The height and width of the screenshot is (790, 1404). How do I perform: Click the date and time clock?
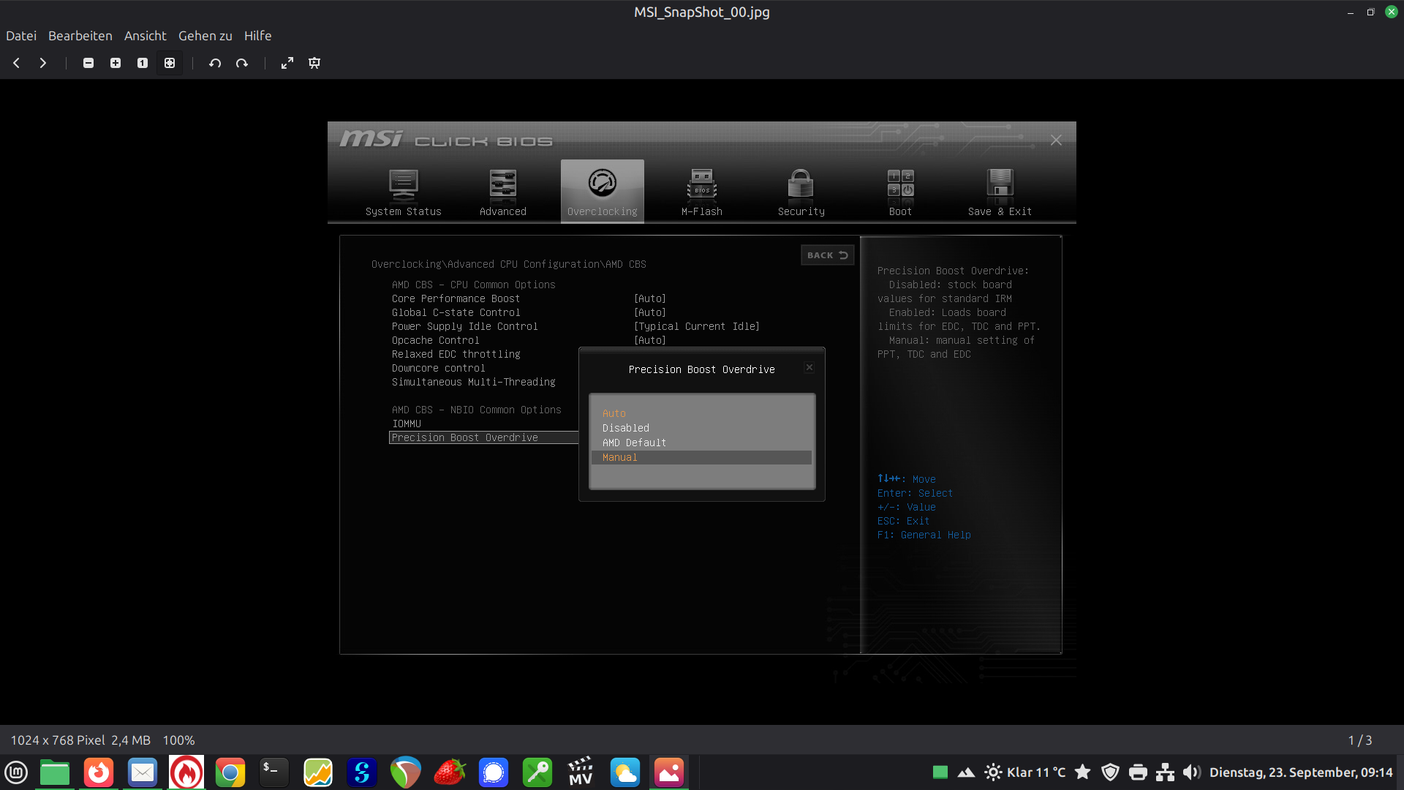[1300, 772]
